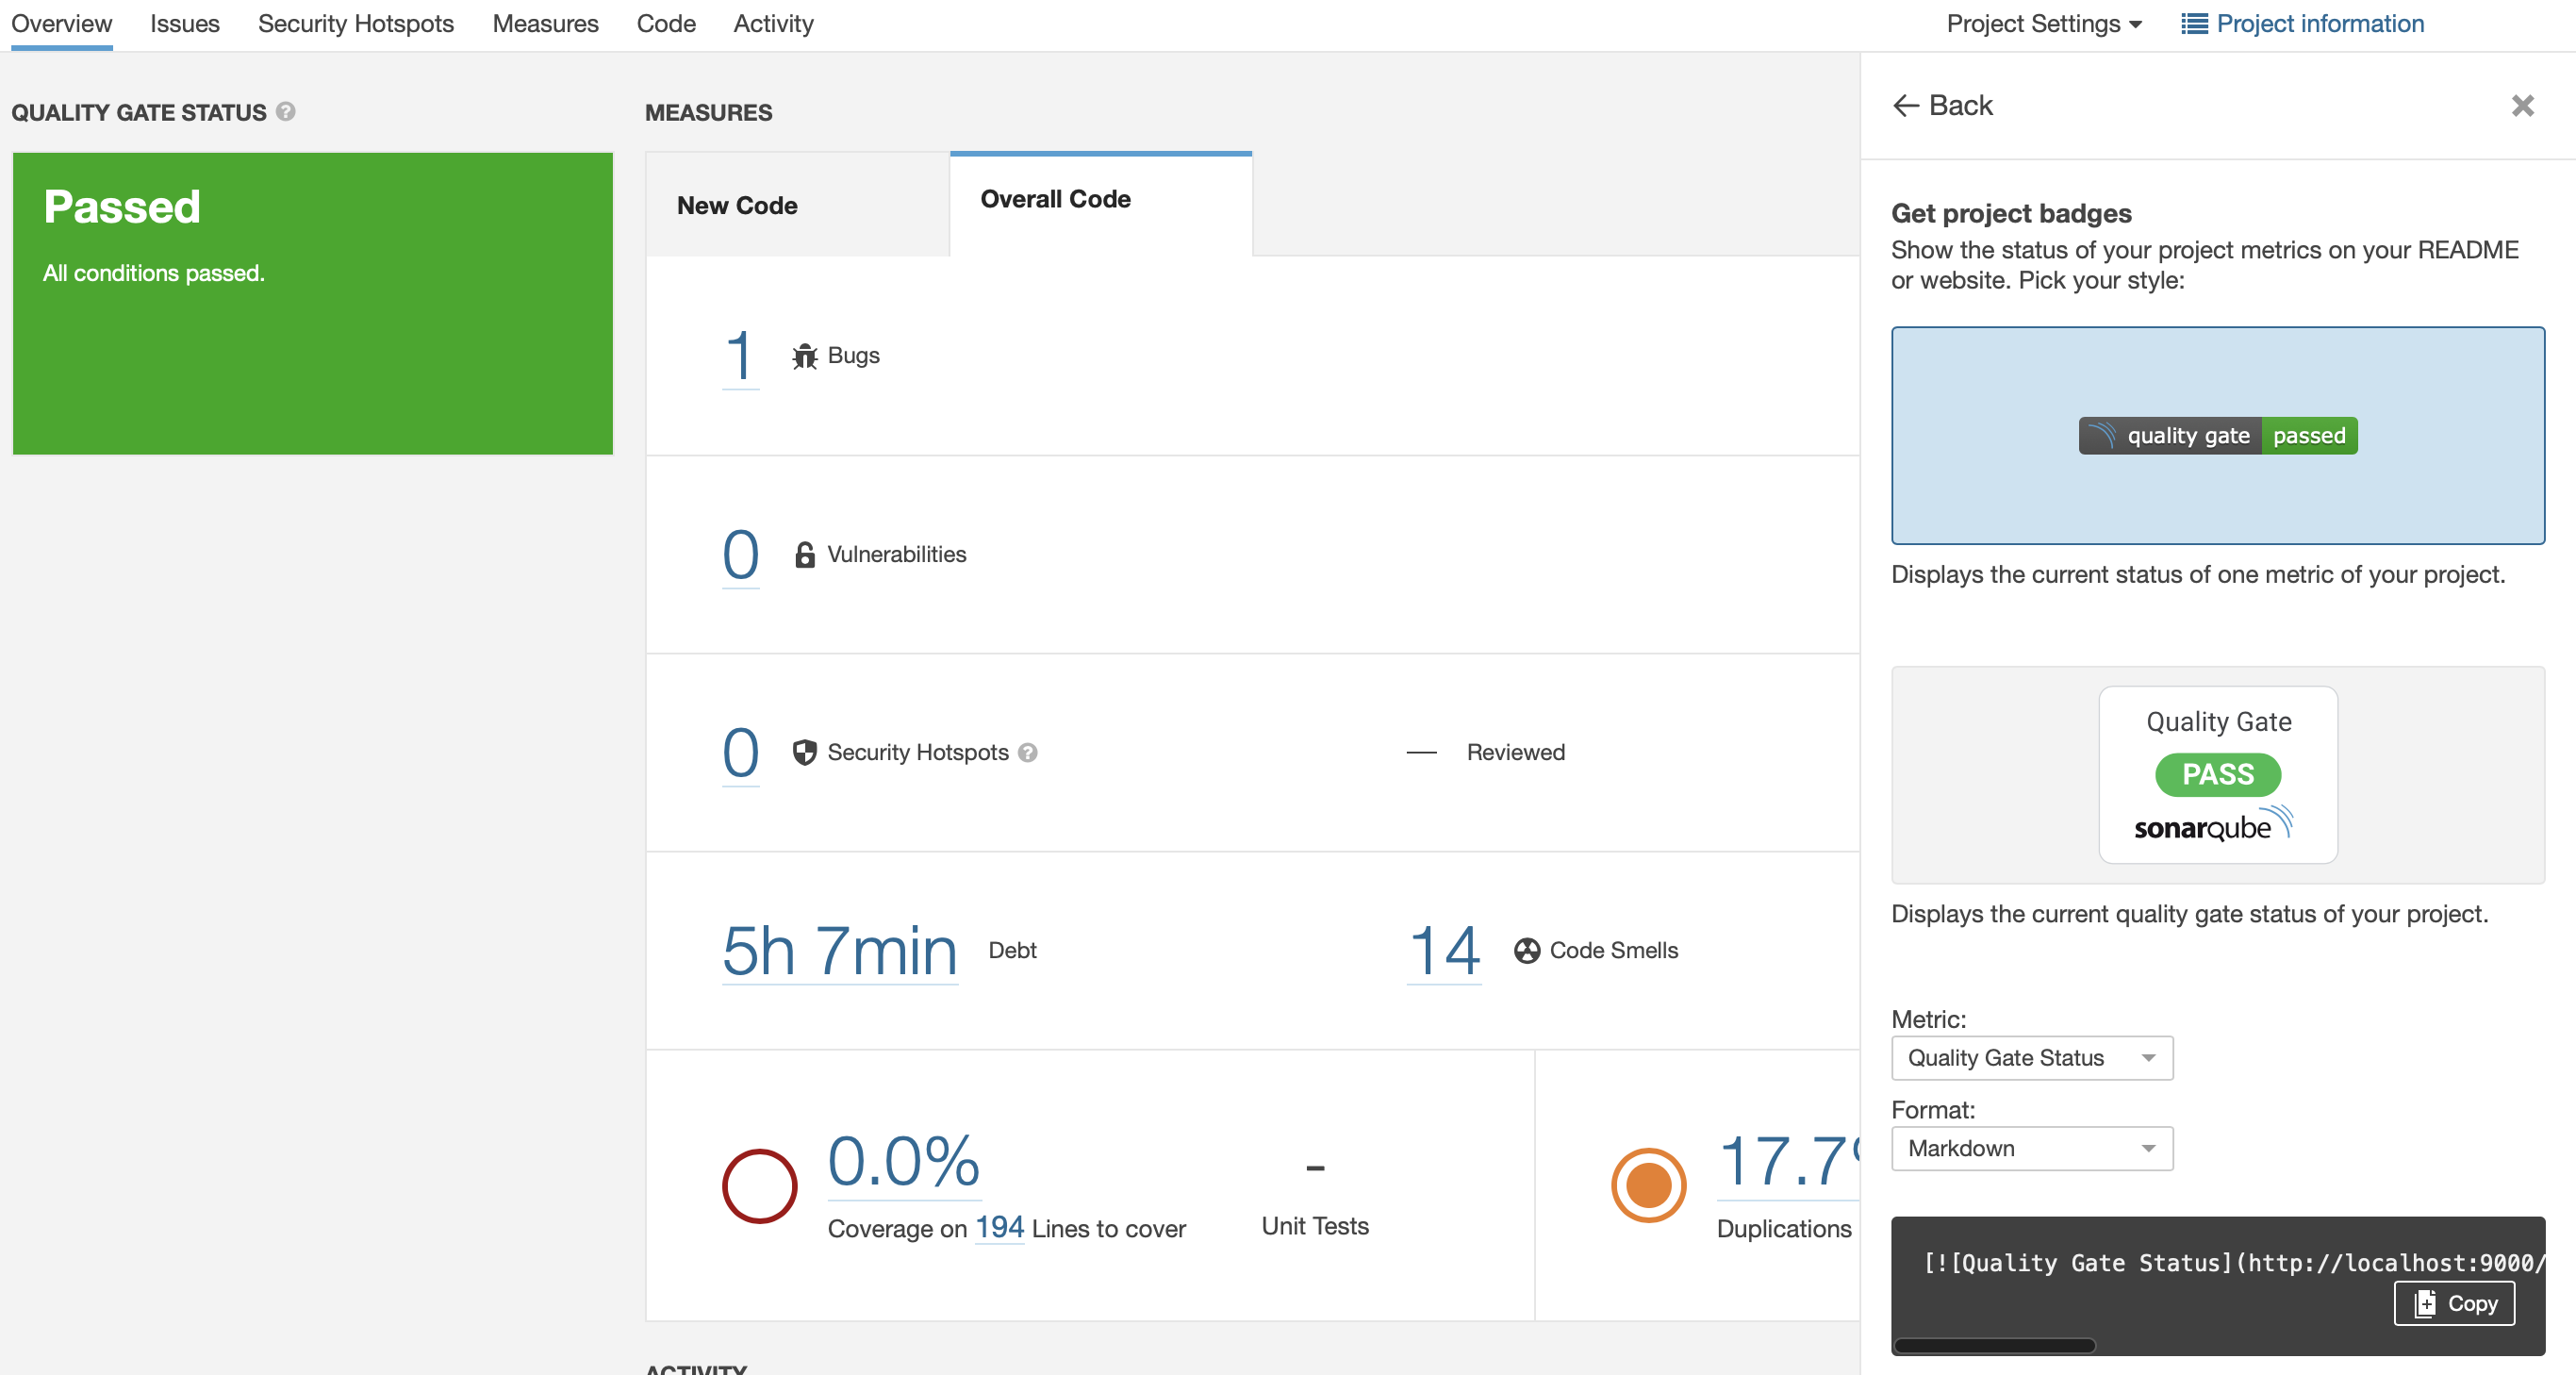
Task: Click the Copy button for markdown
Action: [x=2454, y=1303]
